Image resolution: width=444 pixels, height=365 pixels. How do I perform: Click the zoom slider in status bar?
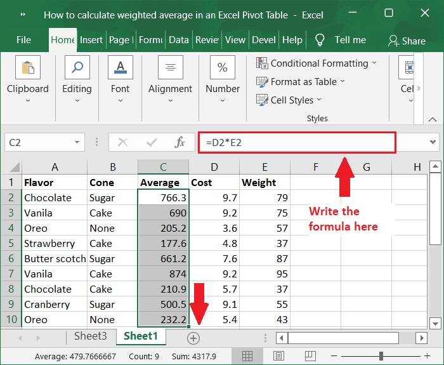(382, 356)
